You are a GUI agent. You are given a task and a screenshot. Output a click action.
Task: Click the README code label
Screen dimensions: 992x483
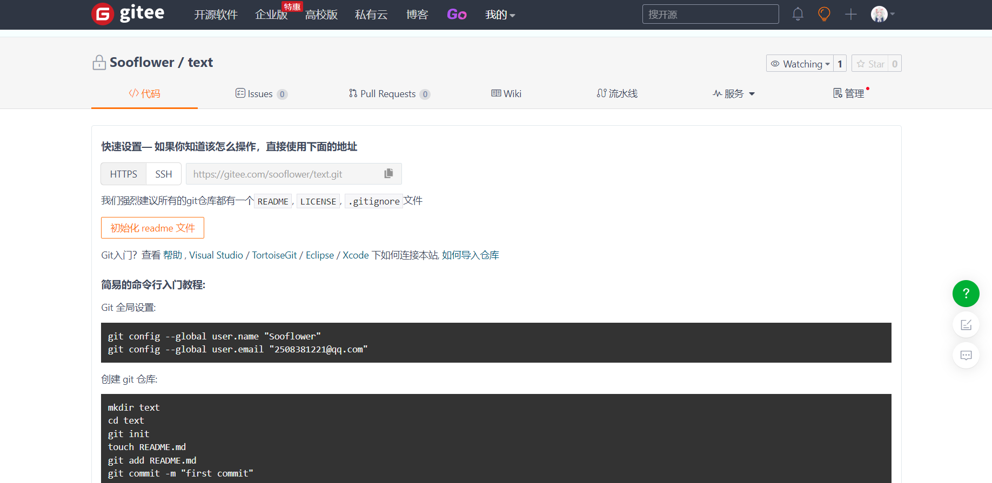coord(273,201)
